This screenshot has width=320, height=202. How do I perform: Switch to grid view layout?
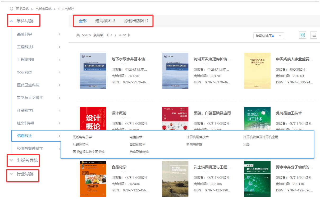point(303,35)
